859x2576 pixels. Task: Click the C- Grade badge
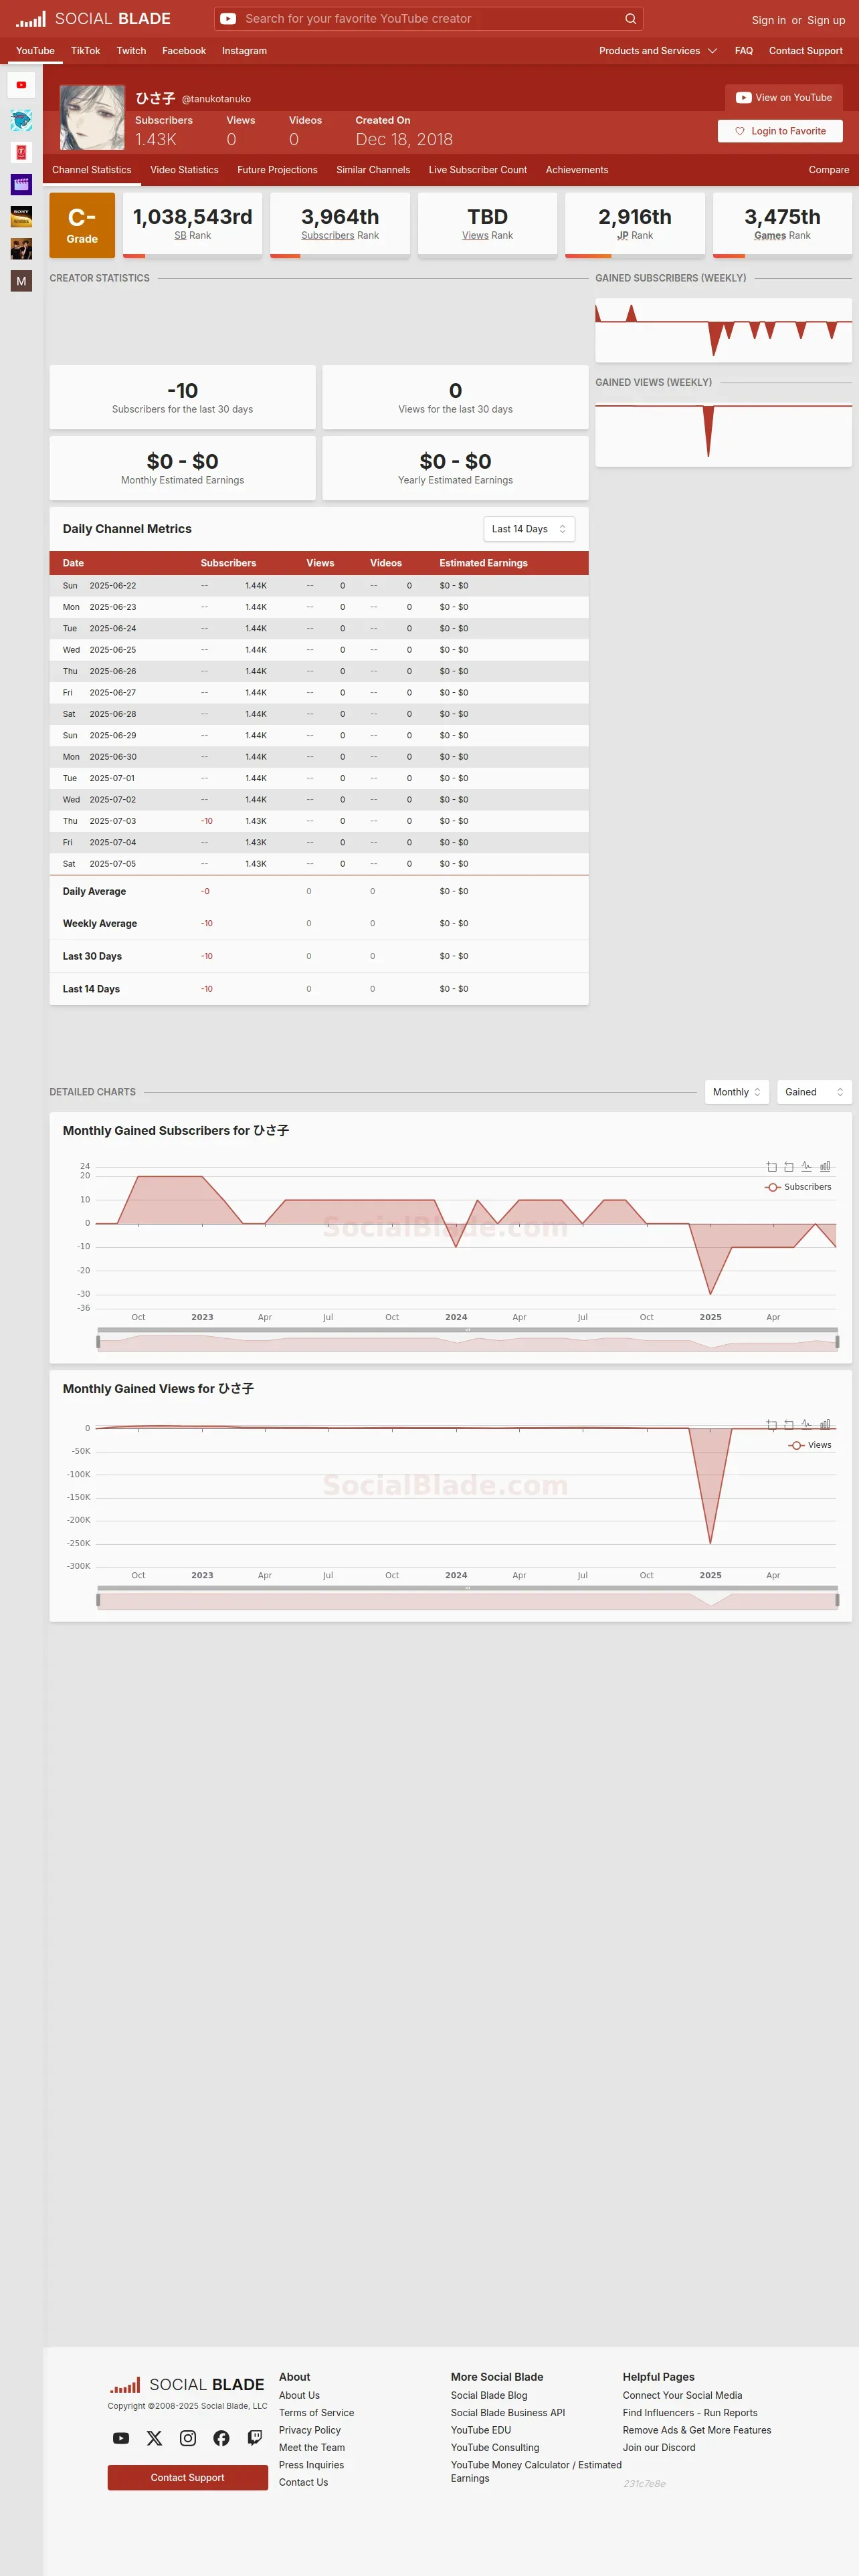pos(82,225)
